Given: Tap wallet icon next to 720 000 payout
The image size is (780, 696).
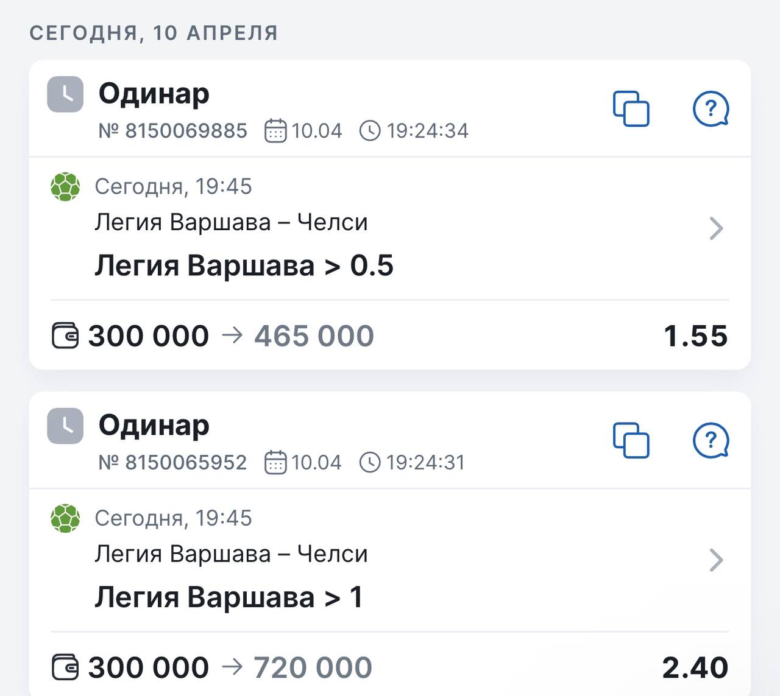Looking at the screenshot, I should click(65, 667).
